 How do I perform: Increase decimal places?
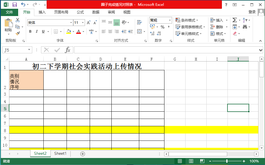click(152, 34)
